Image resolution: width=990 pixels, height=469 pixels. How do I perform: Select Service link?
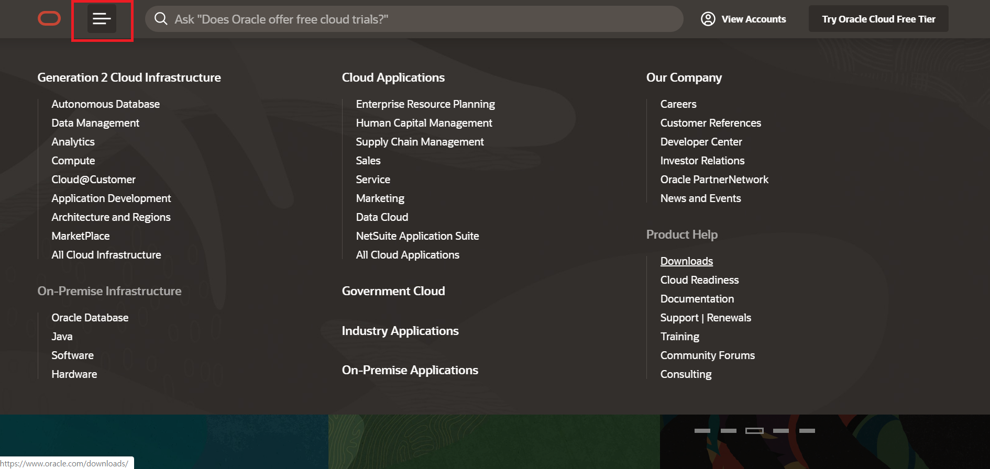373,180
